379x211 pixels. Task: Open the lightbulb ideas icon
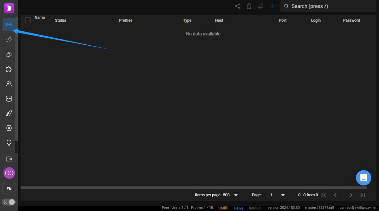click(9, 143)
